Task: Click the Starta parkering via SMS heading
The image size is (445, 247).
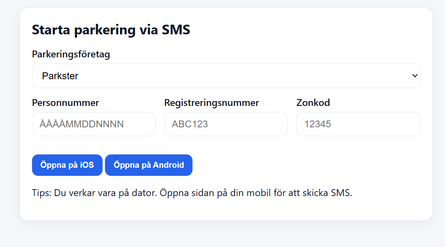Action: click(x=111, y=30)
